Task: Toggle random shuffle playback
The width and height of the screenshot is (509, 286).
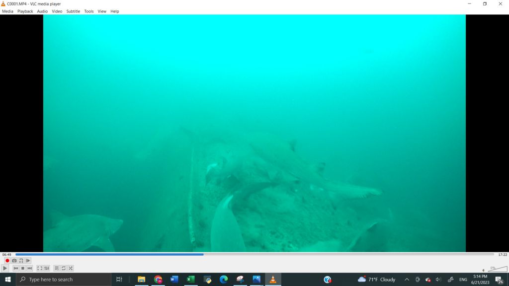Action: tap(71, 268)
